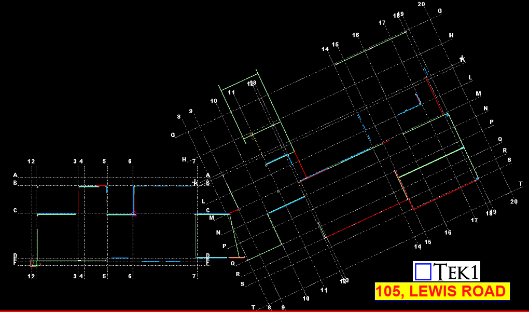The image size is (529, 312).
Task: Click the 'H' label next to the upper '7'
Action: [184, 159]
